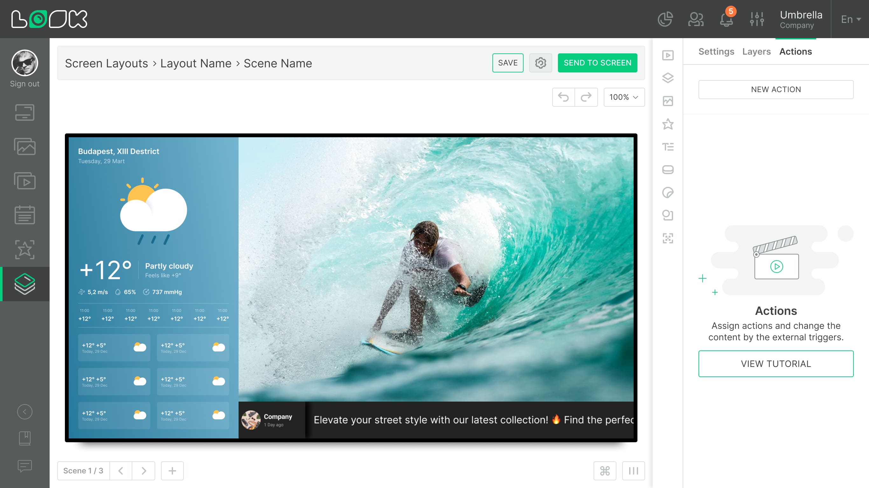
Task: Undo the last change
Action: (x=563, y=97)
